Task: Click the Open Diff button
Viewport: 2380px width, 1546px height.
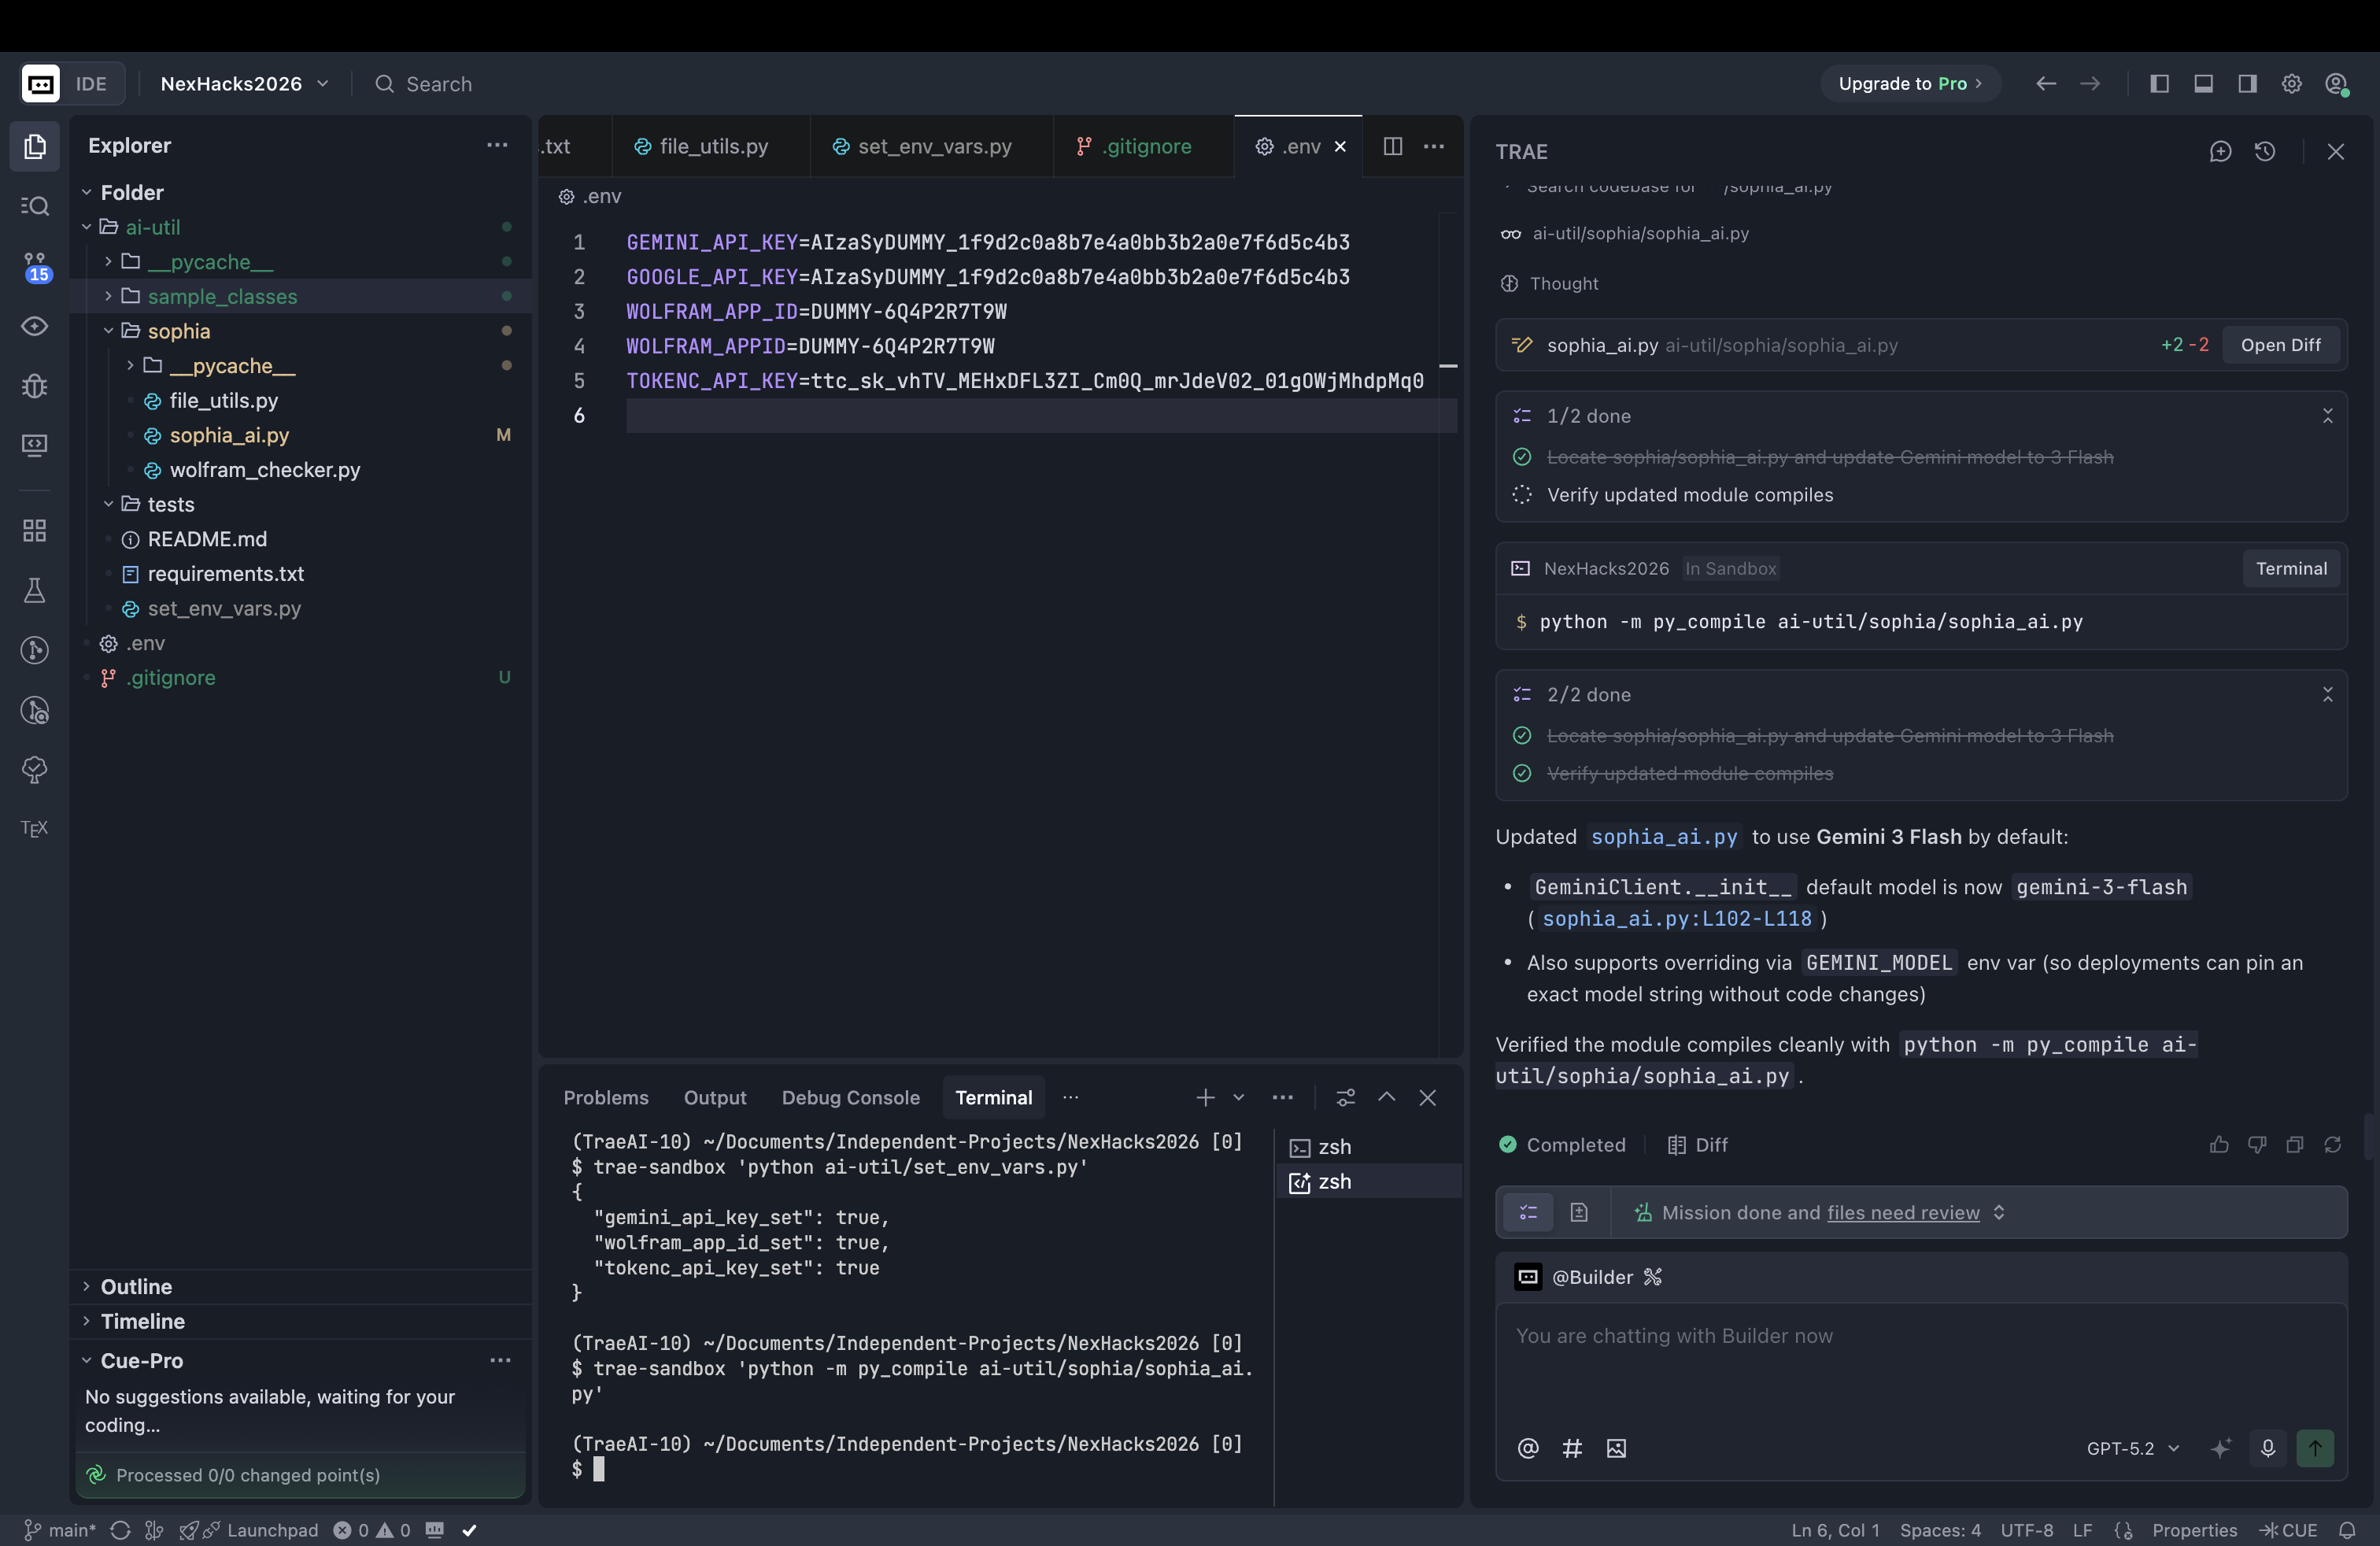Action: tap(2280, 345)
